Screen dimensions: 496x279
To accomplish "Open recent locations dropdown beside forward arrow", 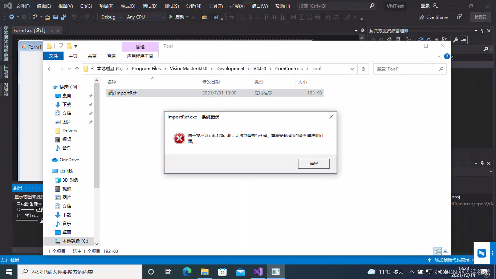I will pyautogui.click(x=70, y=69).
